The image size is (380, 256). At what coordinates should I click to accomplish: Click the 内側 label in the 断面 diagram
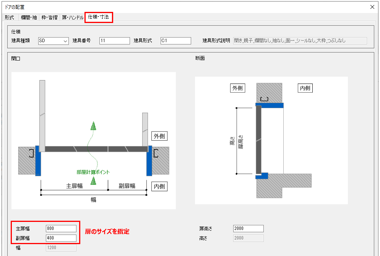click(305, 88)
